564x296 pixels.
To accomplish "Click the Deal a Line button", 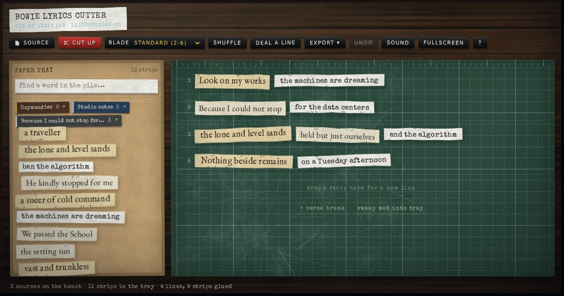I will [275, 43].
